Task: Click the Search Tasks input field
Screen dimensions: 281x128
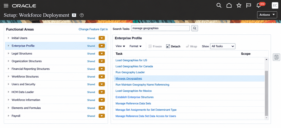Action: 160,28
